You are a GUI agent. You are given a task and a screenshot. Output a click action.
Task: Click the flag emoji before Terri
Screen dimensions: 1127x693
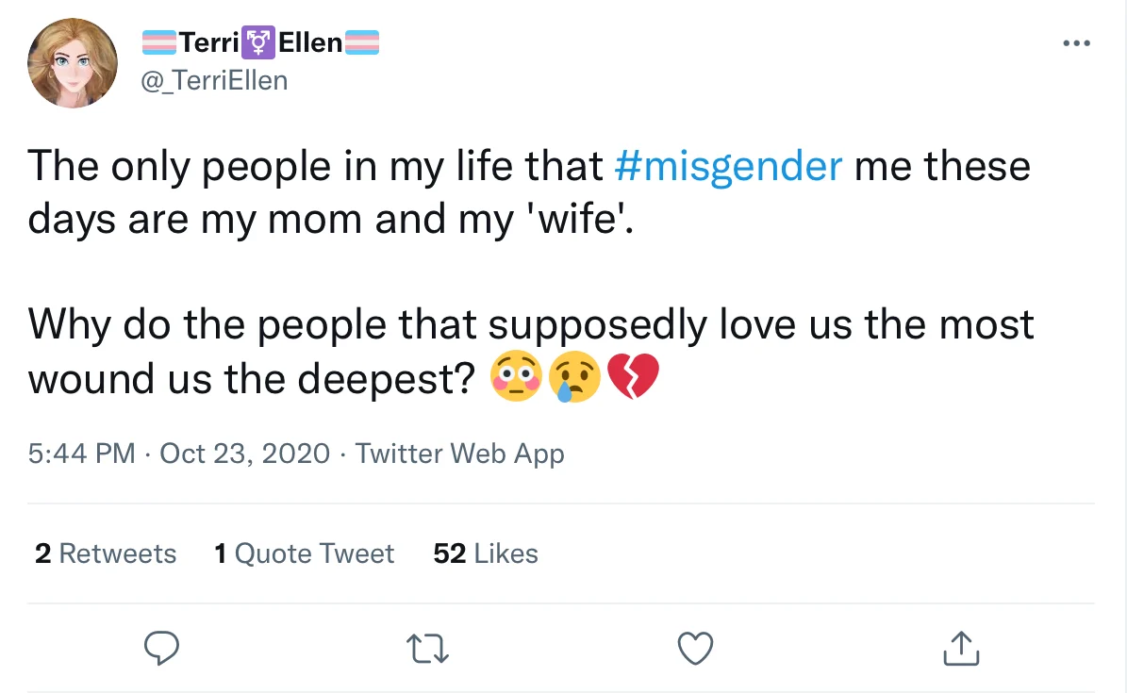pyautogui.click(x=157, y=42)
